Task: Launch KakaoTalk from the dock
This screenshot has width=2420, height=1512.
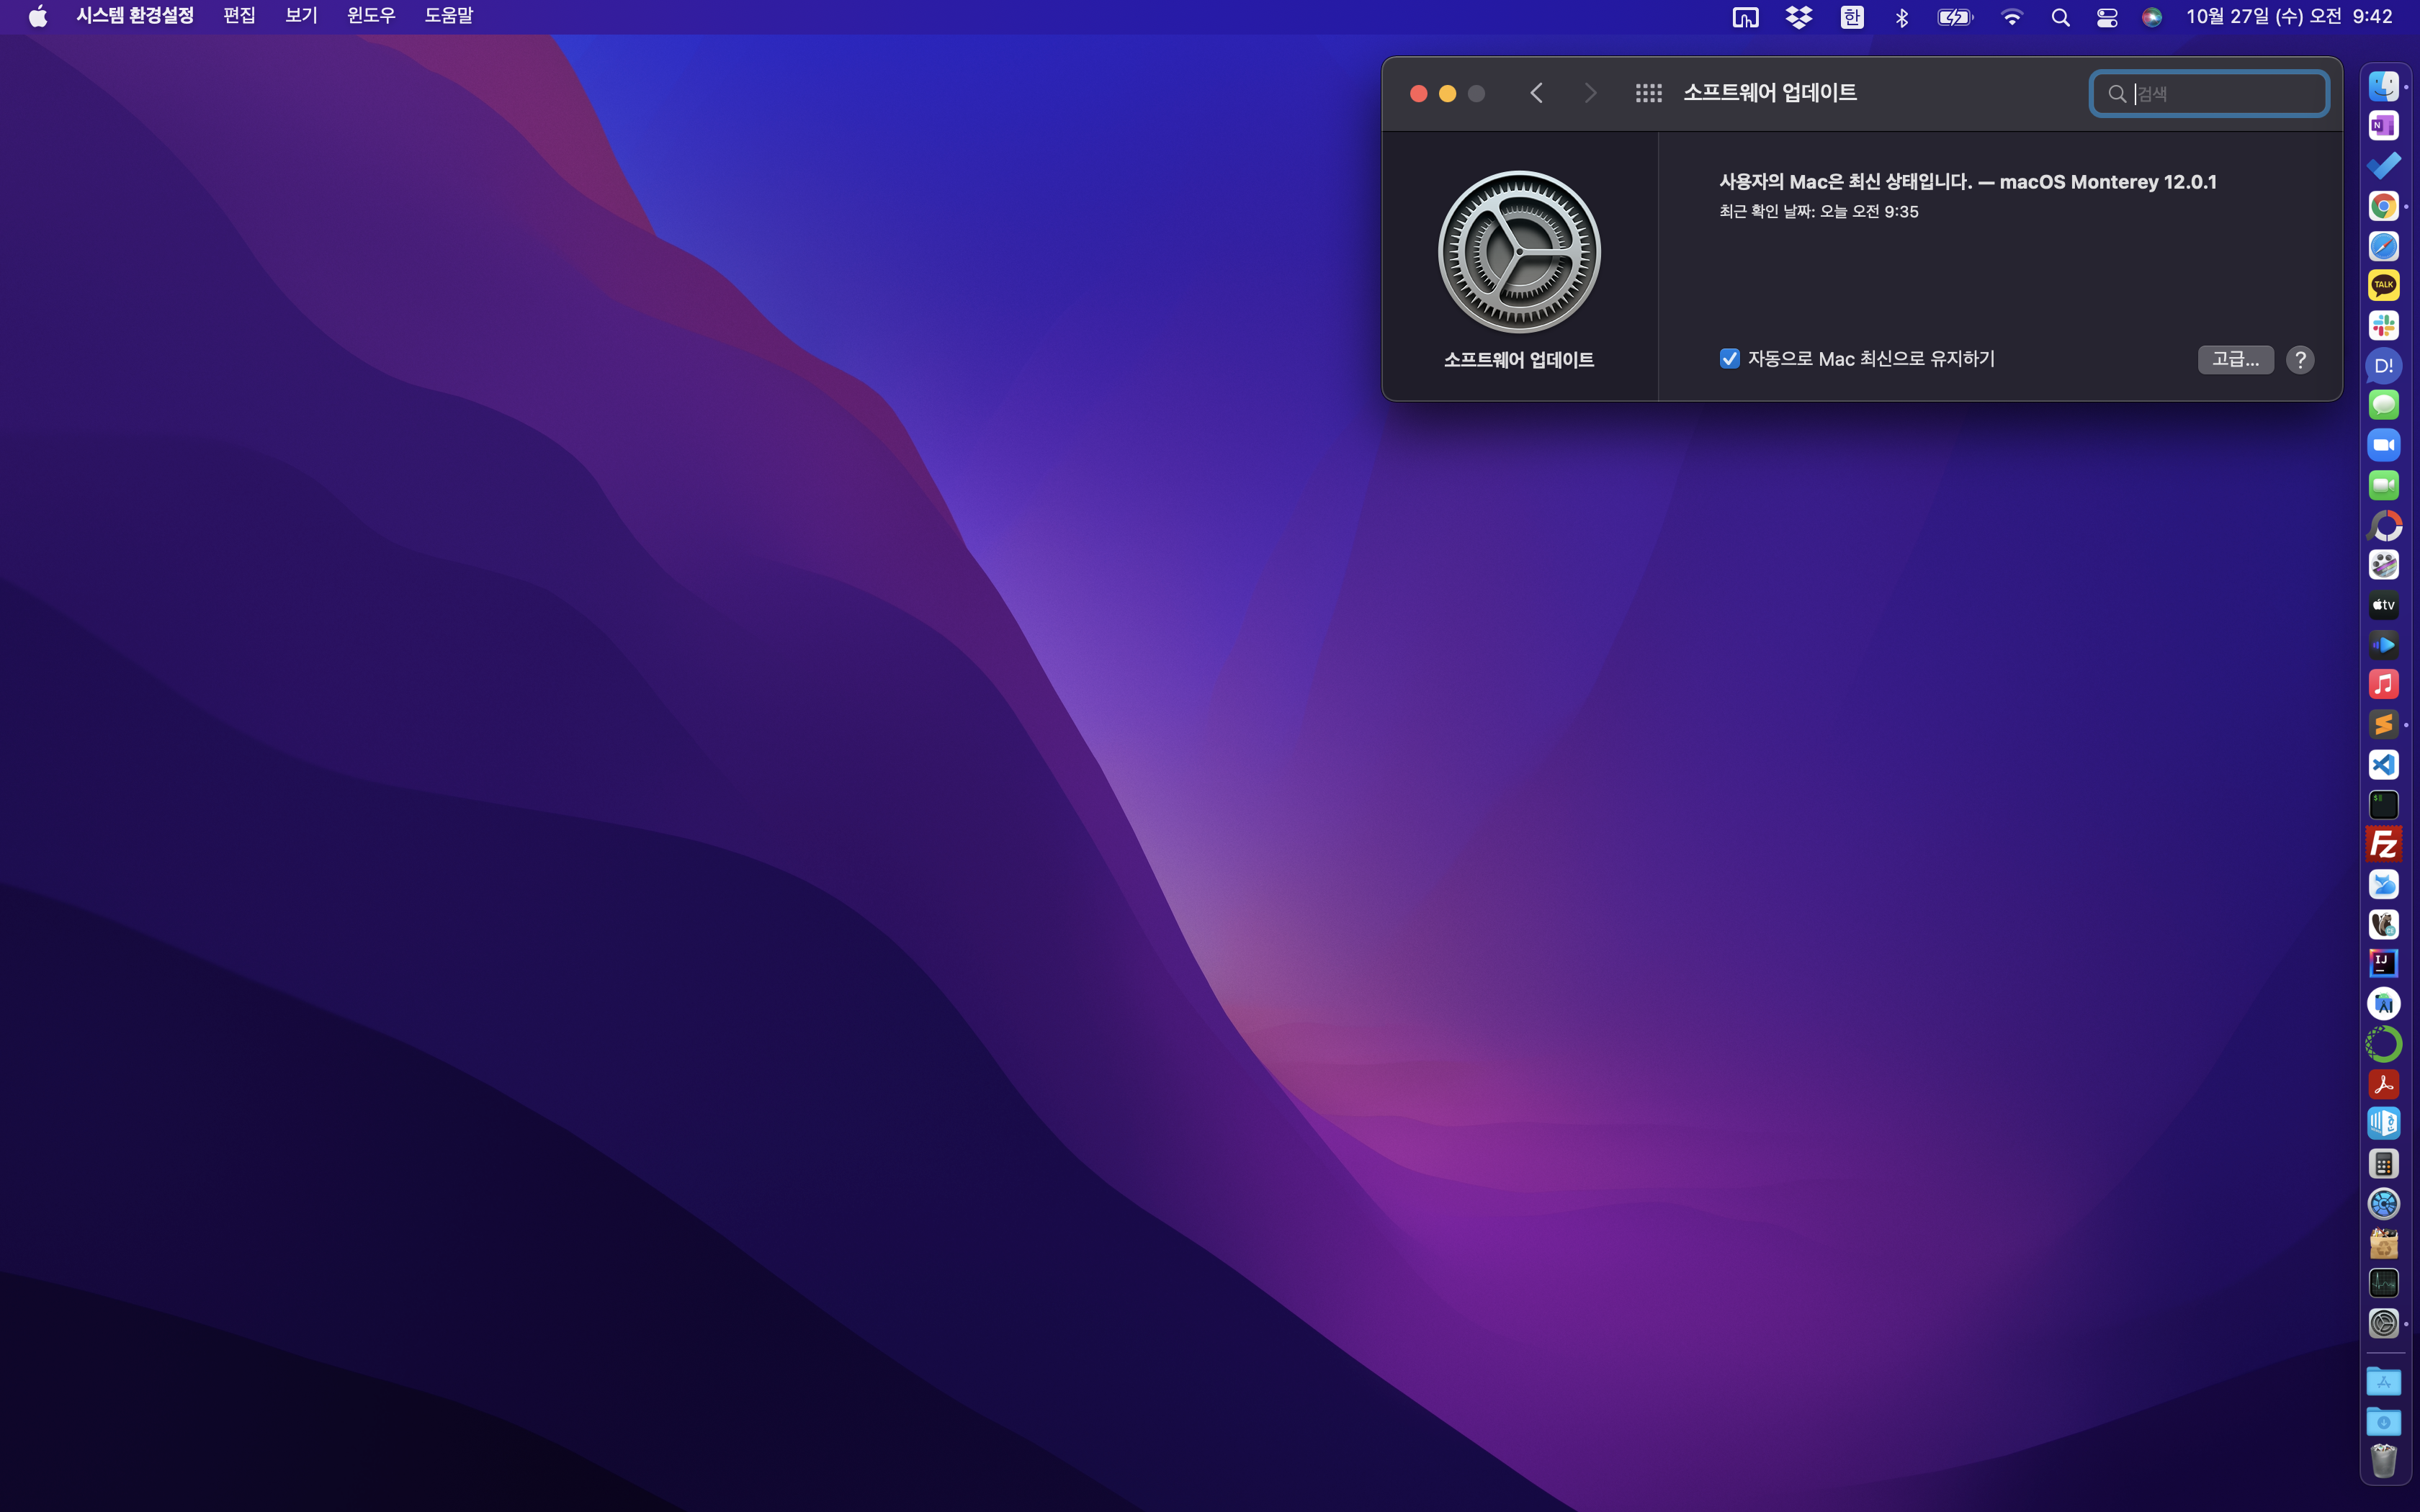Action: tap(2383, 286)
